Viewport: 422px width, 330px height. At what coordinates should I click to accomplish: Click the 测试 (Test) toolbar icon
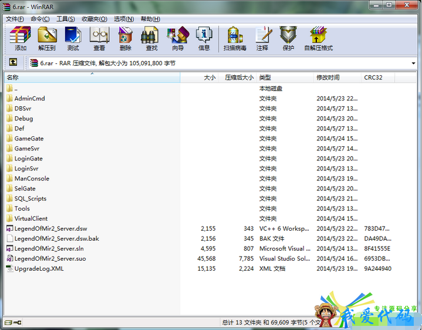click(x=73, y=35)
